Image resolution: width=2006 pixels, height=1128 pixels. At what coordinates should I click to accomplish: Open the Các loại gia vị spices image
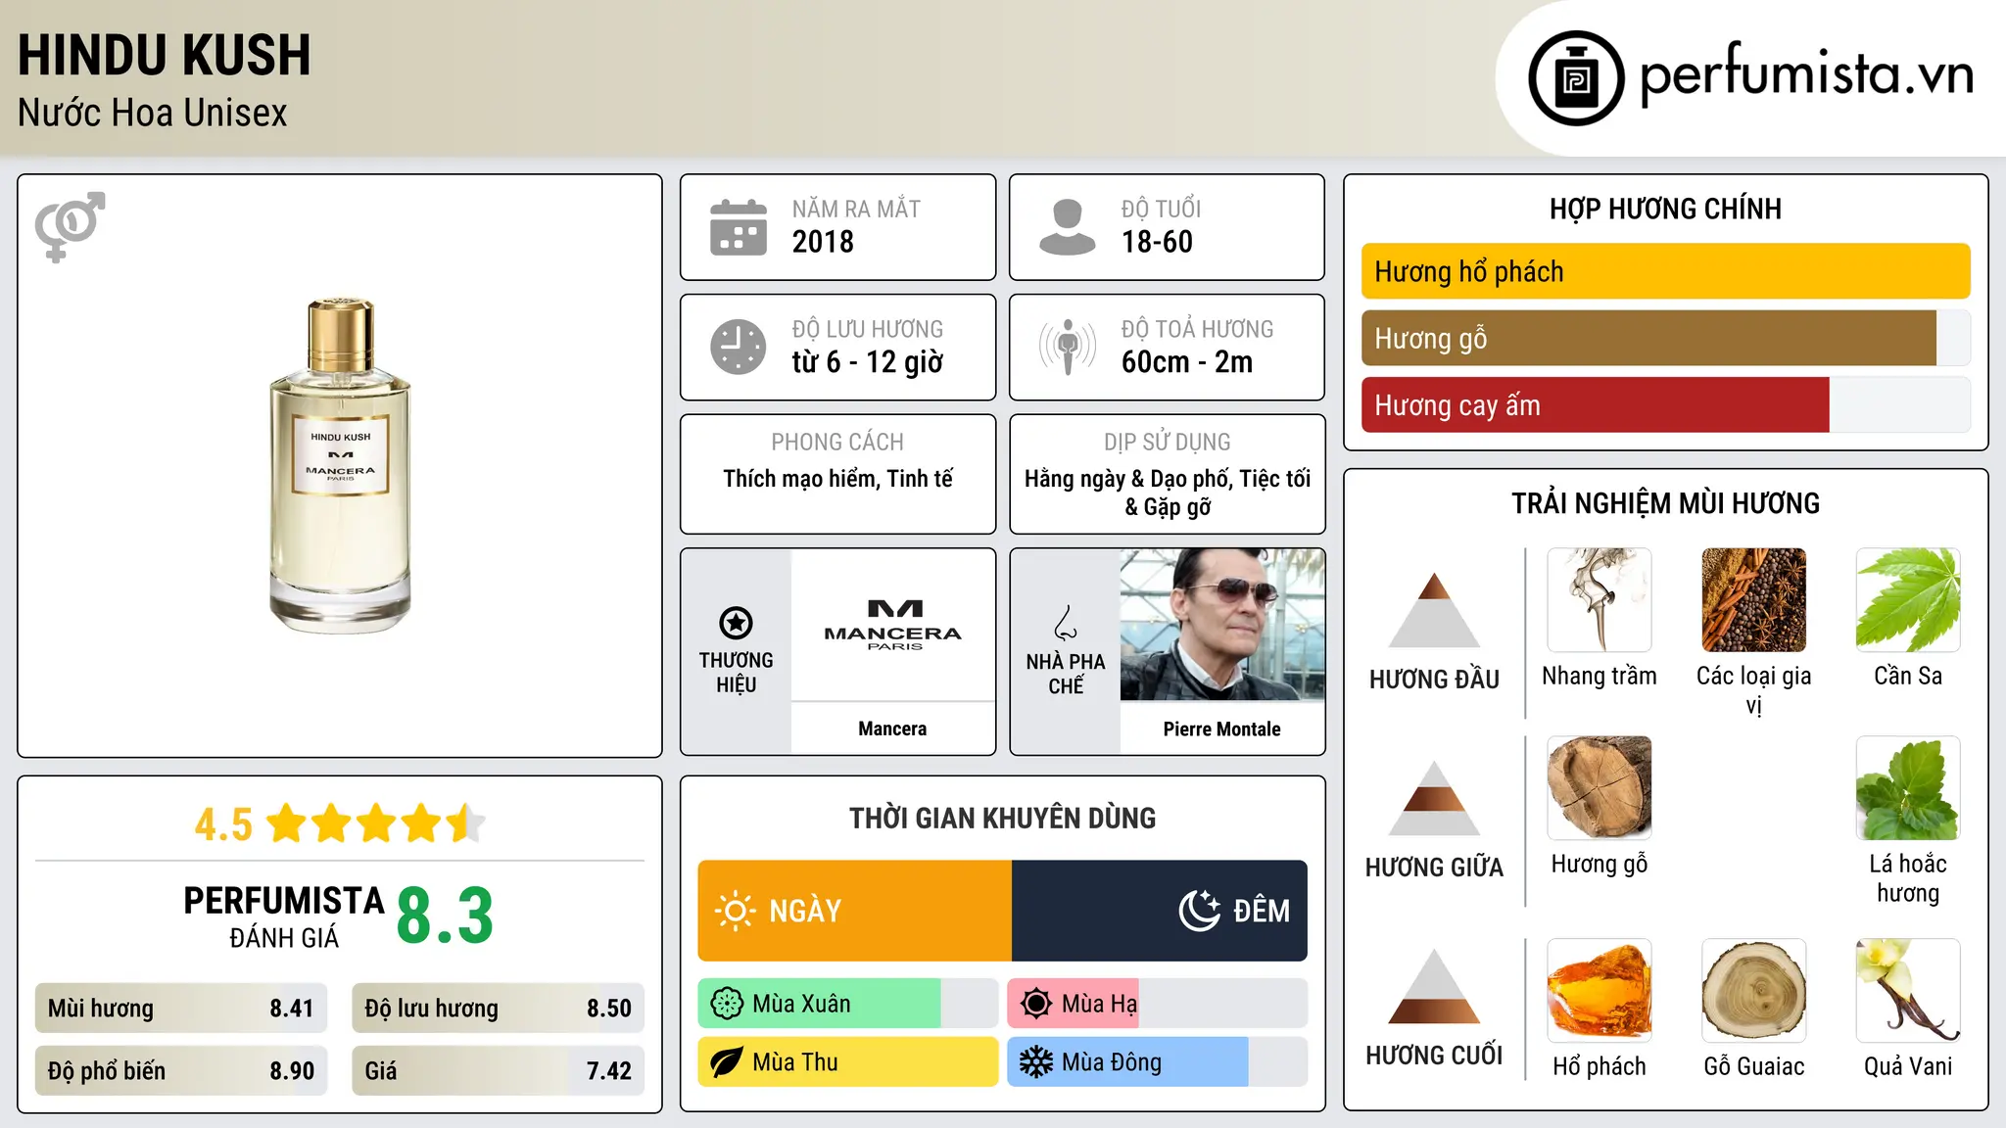point(1754,600)
